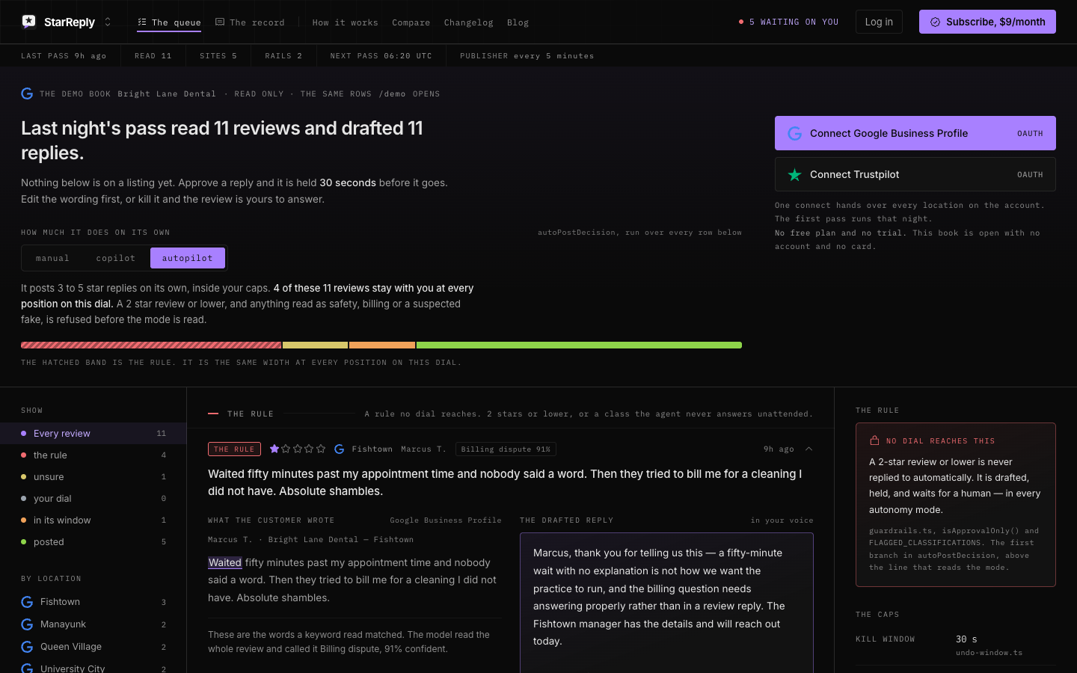This screenshot has width=1077, height=673.
Task: Click the Trustpilot star icon
Action: coord(795,174)
